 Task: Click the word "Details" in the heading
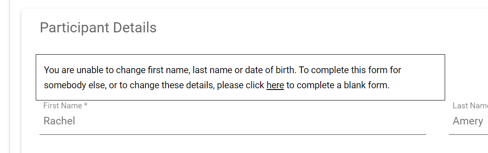(135, 27)
